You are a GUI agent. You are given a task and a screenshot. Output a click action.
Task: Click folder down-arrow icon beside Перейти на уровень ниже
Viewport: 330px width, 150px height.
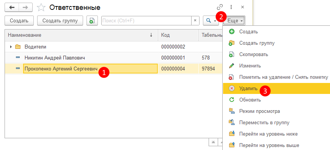(231, 134)
